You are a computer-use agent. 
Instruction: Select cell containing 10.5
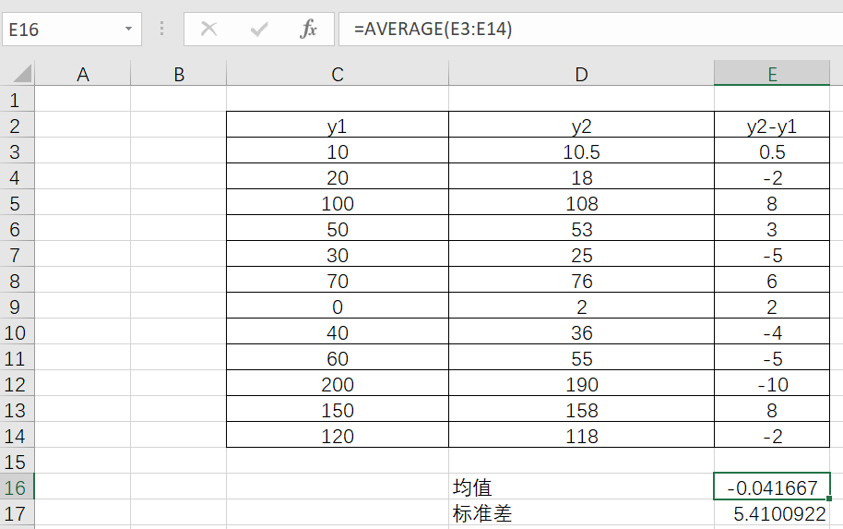(581, 151)
